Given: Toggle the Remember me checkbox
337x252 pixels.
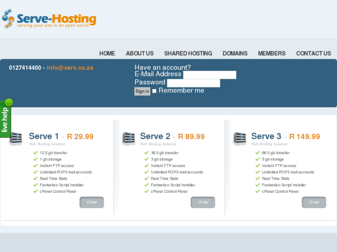Looking at the screenshot, I should [x=154, y=91].
